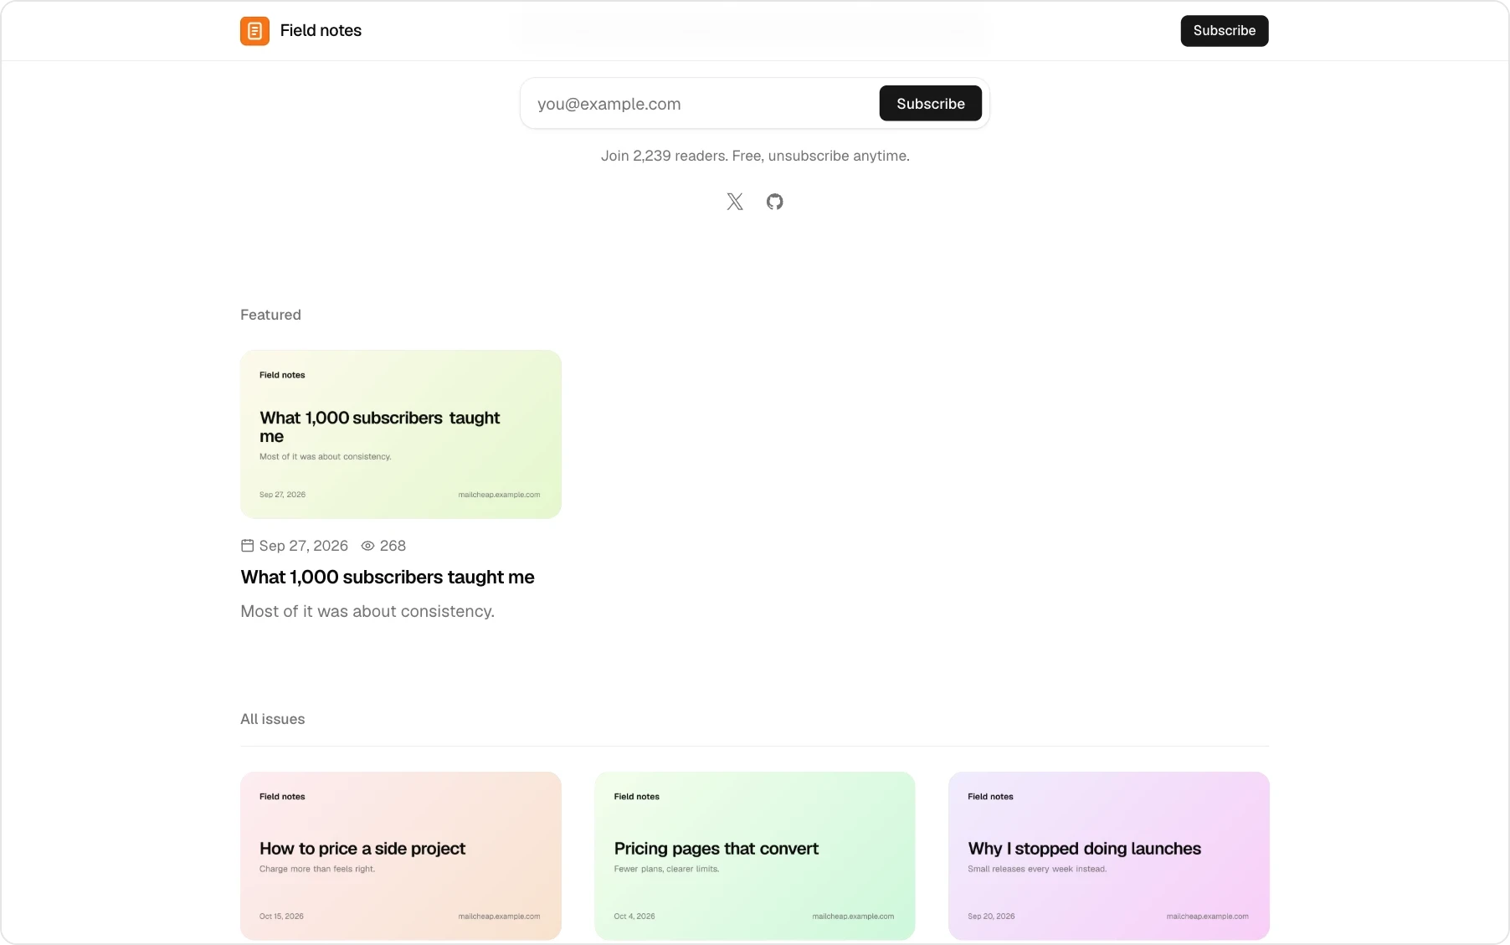Open the featured article title link
This screenshot has width=1510, height=945.
pos(388,578)
